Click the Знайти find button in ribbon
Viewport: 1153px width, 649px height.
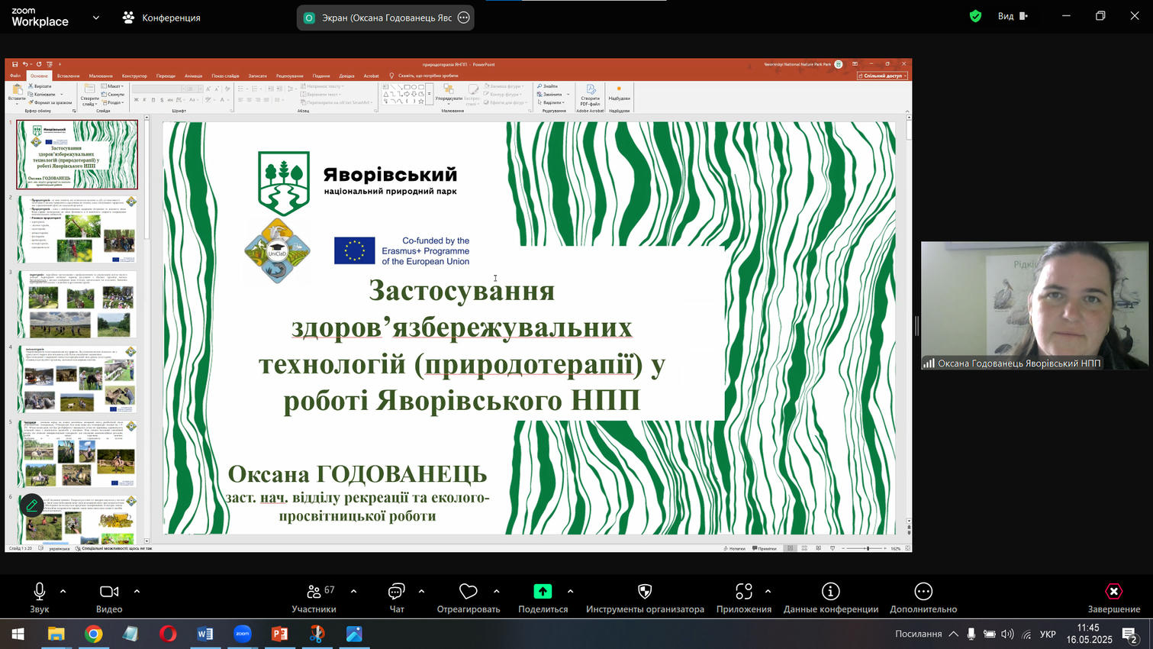coord(548,86)
